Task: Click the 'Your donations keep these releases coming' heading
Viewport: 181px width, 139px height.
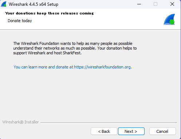Action: [50, 13]
